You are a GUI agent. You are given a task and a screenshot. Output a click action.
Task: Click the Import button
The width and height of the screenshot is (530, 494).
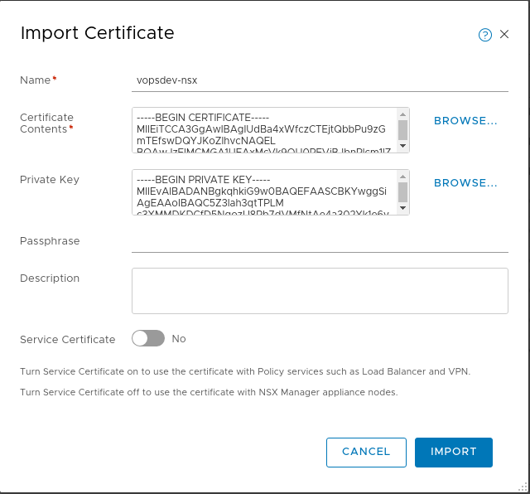[454, 453]
